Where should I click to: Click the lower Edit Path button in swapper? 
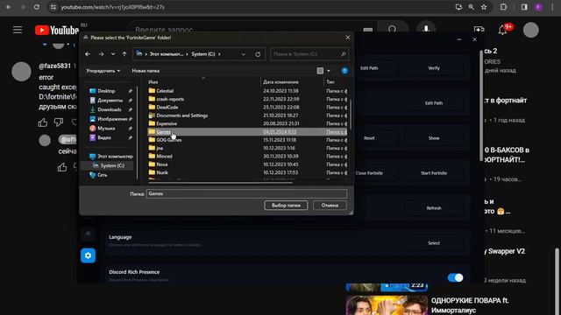pos(434,103)
